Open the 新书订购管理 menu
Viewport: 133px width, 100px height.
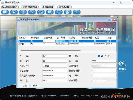pyautogui.click(x=30, y=7)
